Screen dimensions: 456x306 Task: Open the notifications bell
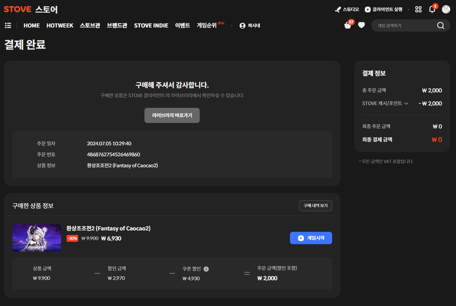coord(432,10)
